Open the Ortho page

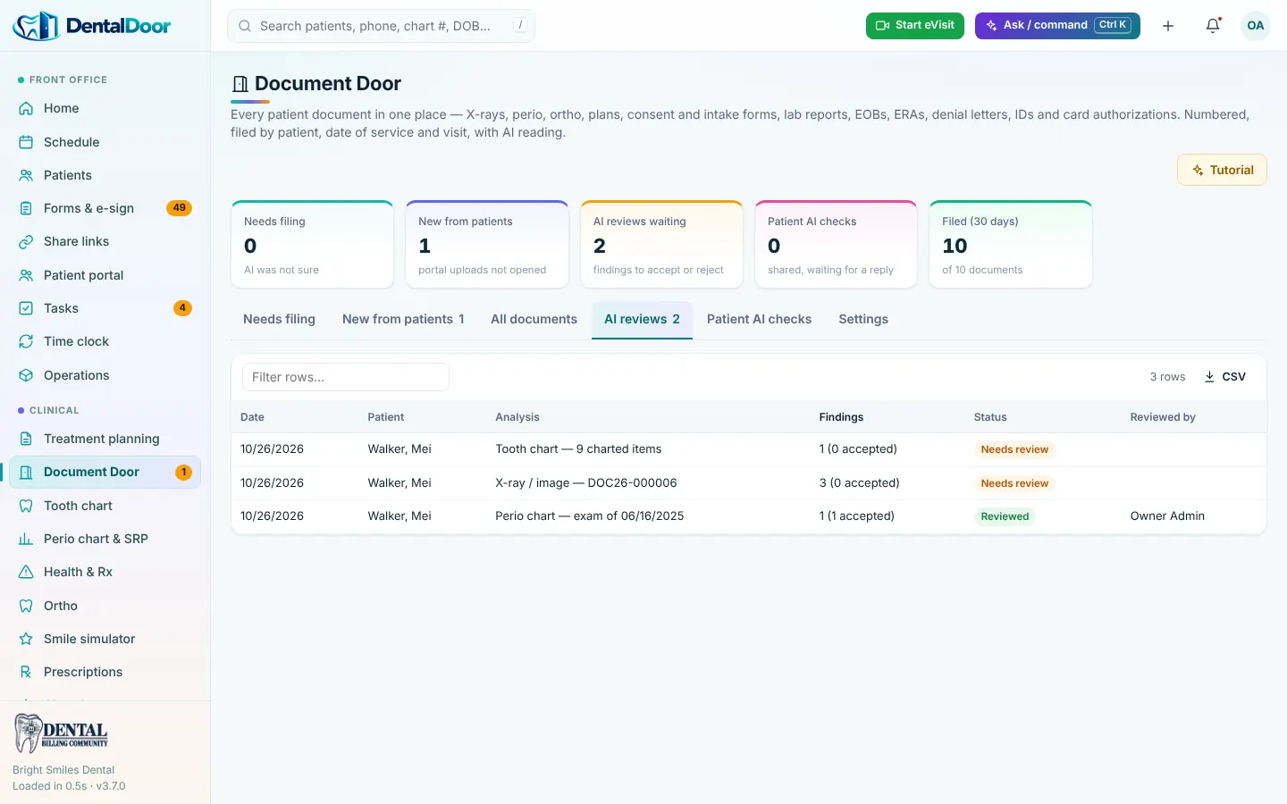(x=105, y=606)
